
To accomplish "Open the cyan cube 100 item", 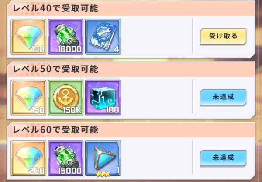I will pyautogui.click(x=103, y=98).
